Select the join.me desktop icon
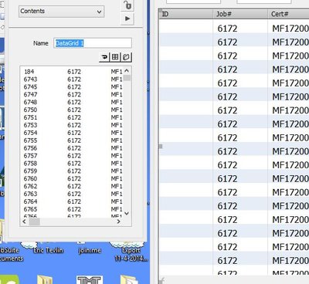Image resolution: width=309 pixels, height=284 pixels. click(90, 249)
